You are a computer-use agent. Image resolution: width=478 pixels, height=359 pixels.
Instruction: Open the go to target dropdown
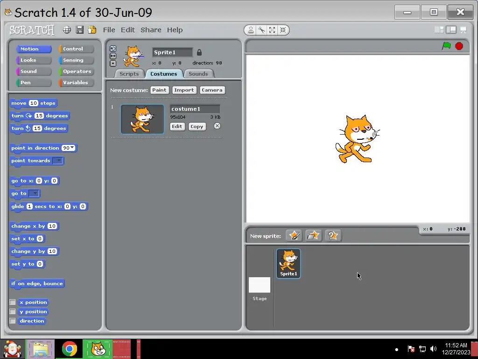point(34,193)
